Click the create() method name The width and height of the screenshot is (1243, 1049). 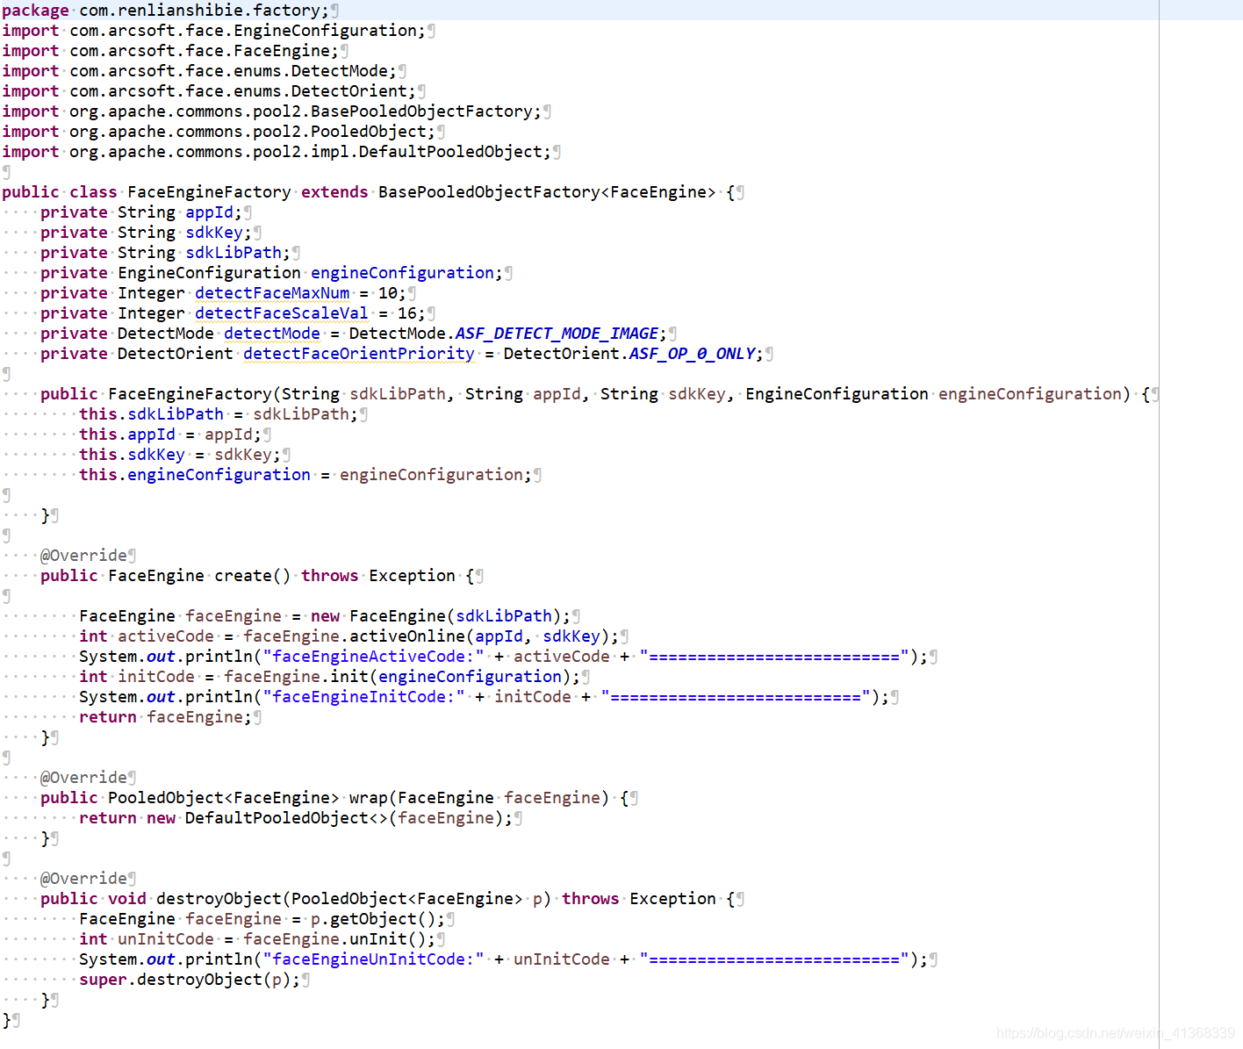253,576
